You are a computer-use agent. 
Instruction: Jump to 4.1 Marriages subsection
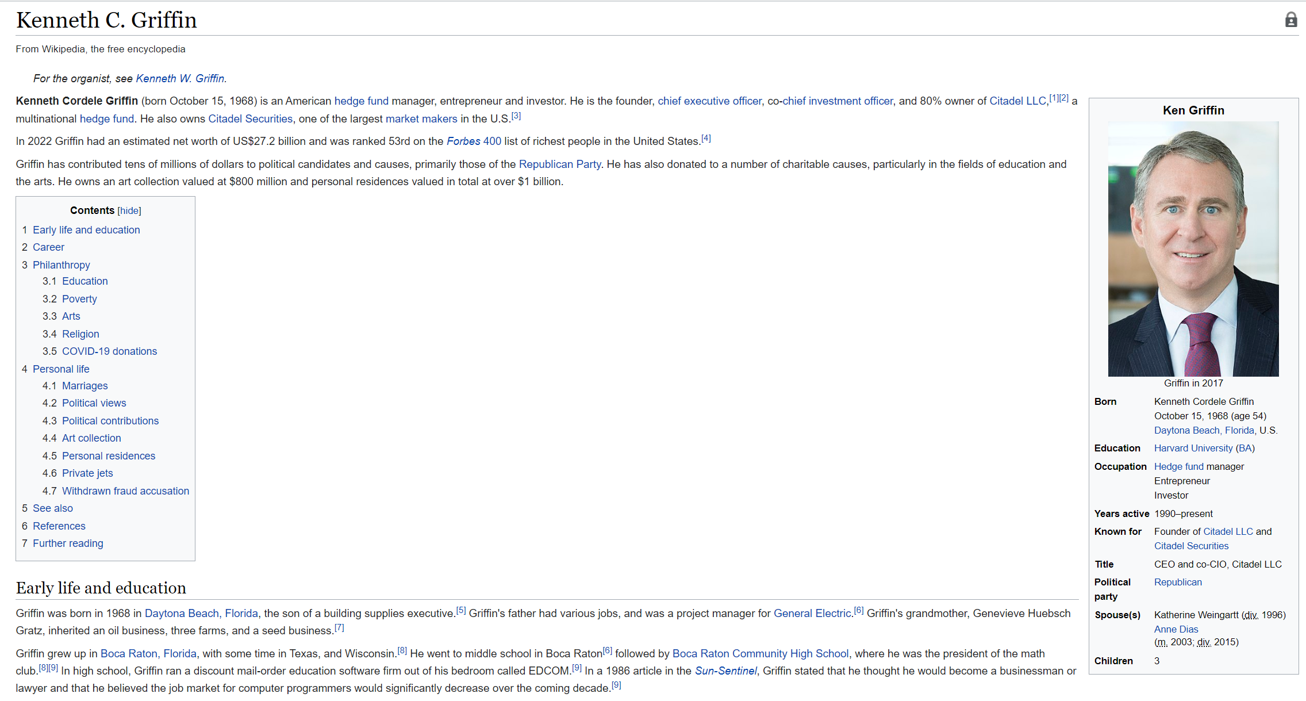tap(85, 386)
